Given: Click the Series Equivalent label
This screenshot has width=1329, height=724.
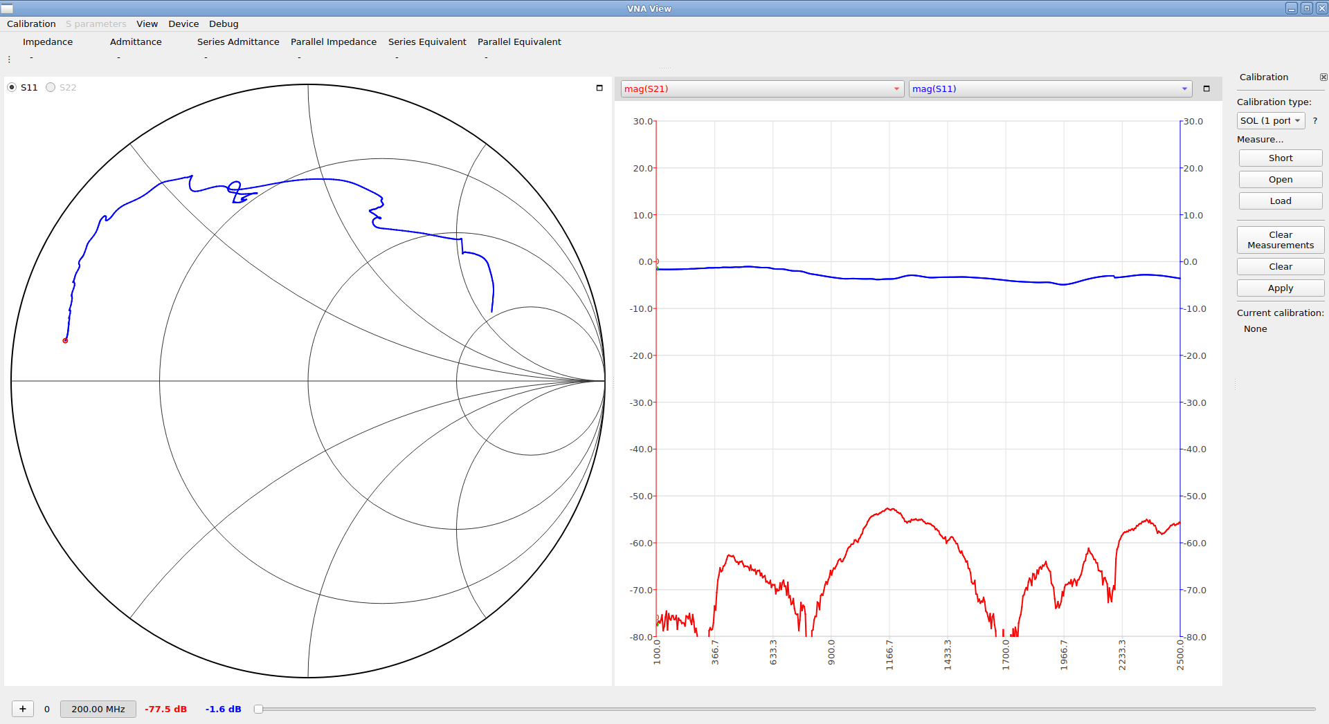Looking at the screenshot, I should click(427, 41).
